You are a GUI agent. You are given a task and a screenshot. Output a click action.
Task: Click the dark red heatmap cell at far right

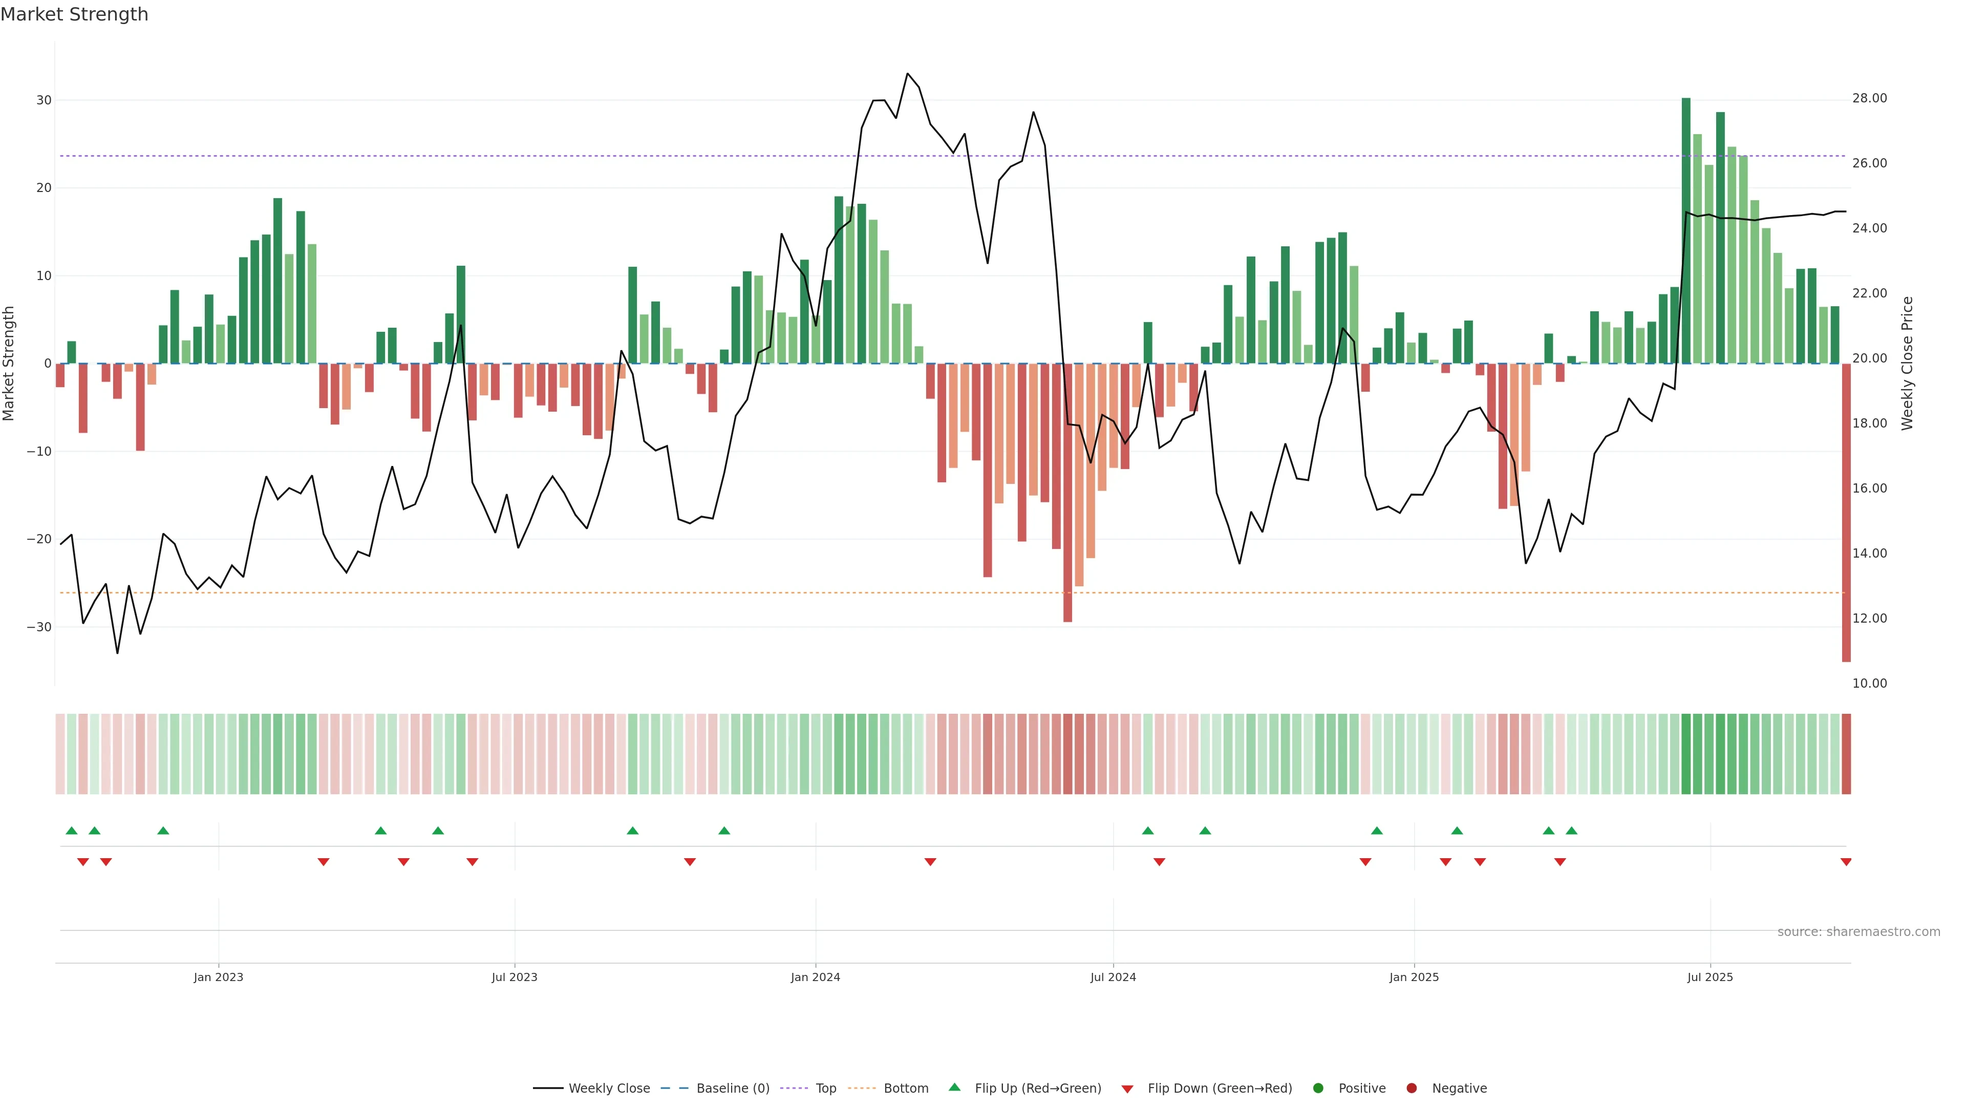click(x=1845, y=753)
